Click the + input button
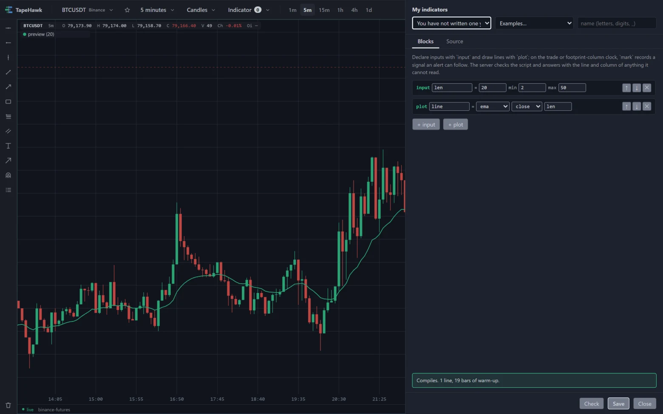663x414 pixels. pyautogui.click(x=426, y=124)
